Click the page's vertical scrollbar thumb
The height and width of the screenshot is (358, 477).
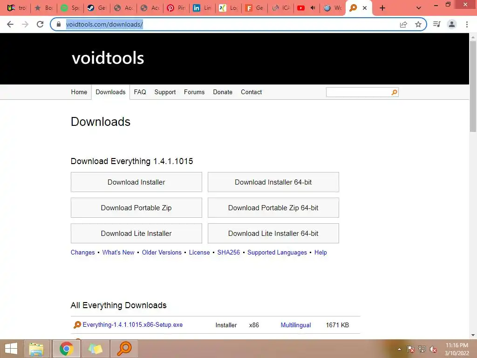pyautogui.click(x=473, y=86)
